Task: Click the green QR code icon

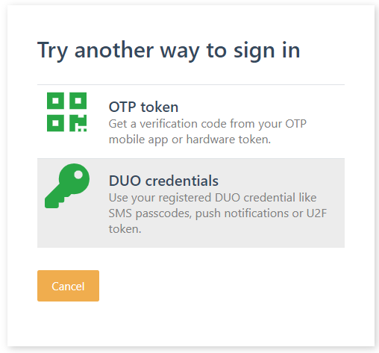Action: 66,112
